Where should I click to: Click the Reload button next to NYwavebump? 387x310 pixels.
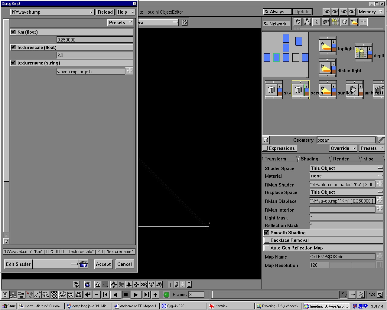(x=105, y=12)
